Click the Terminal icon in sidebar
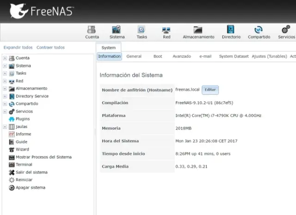 point(12,165)
